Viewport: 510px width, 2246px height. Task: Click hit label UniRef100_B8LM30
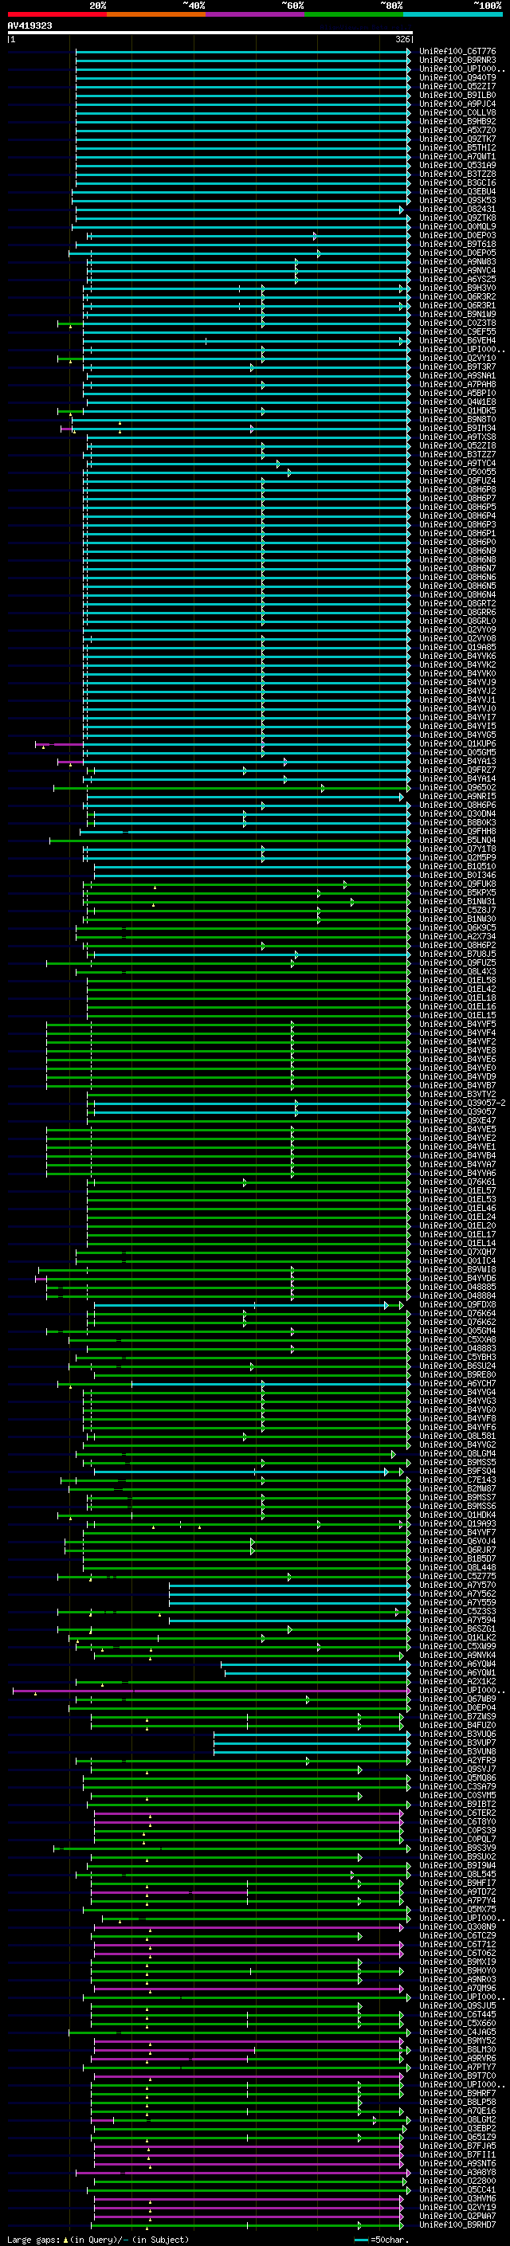pos(457,2050)
